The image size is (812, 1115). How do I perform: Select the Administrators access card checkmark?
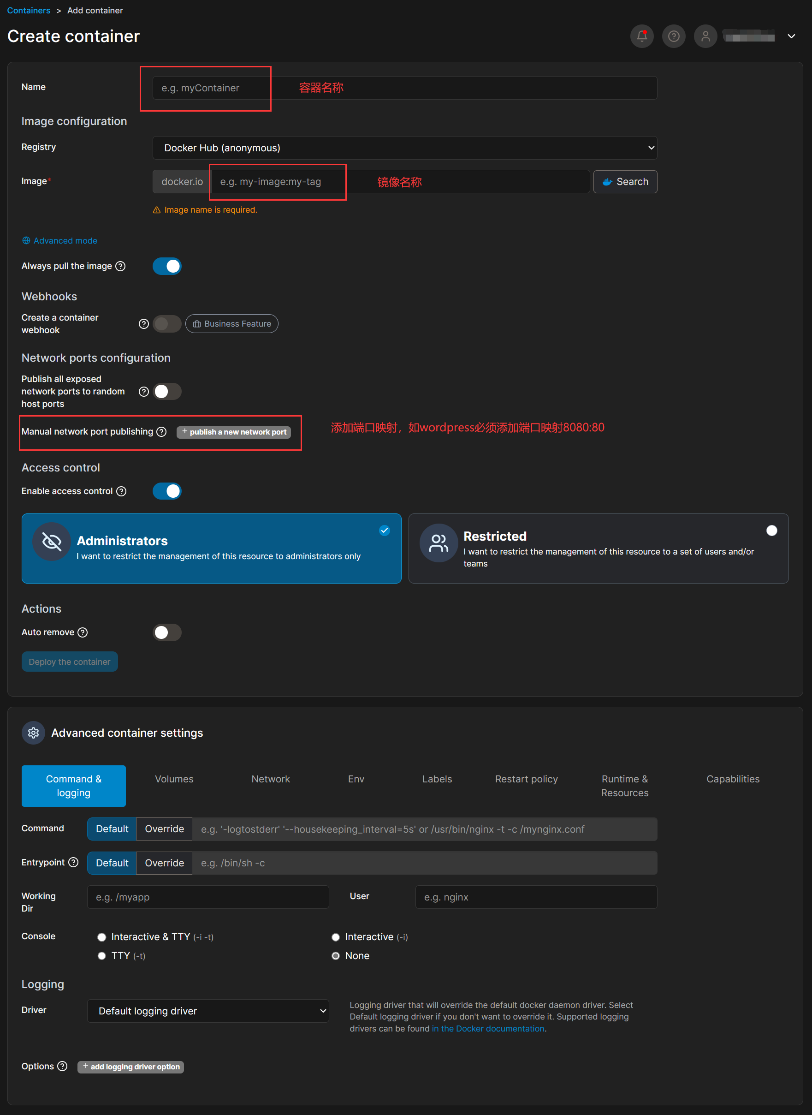click(385, 531)
